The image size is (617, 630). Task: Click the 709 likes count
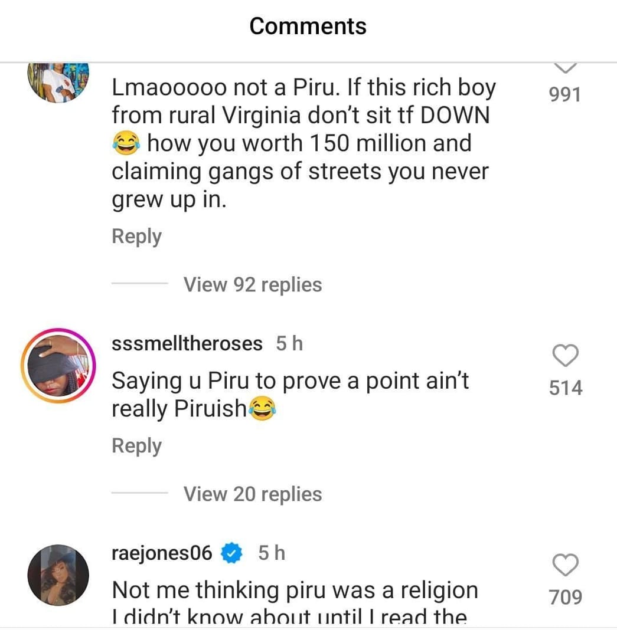pyautogui.click(x=565, y=597)
